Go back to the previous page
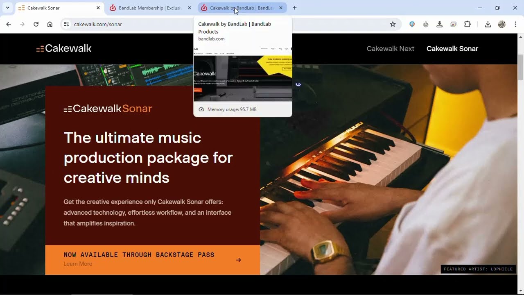The width and height of the screenshot is (524, 295). (9, 24)
